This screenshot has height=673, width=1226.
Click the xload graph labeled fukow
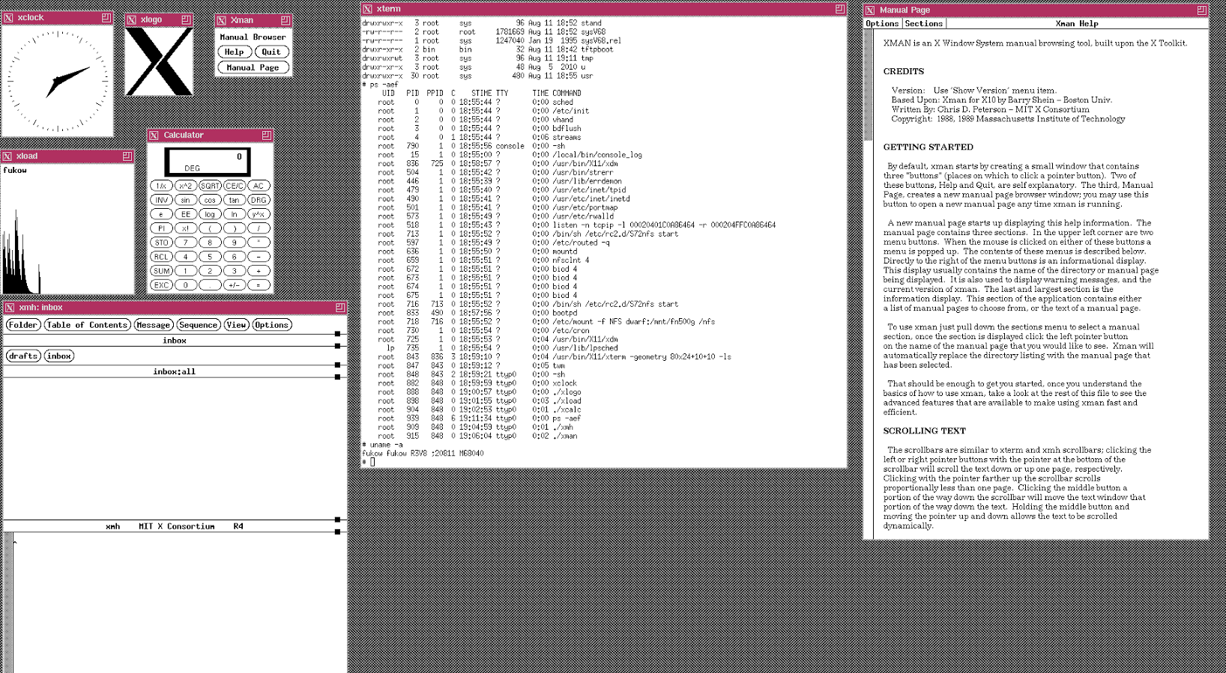coord(68,228)
